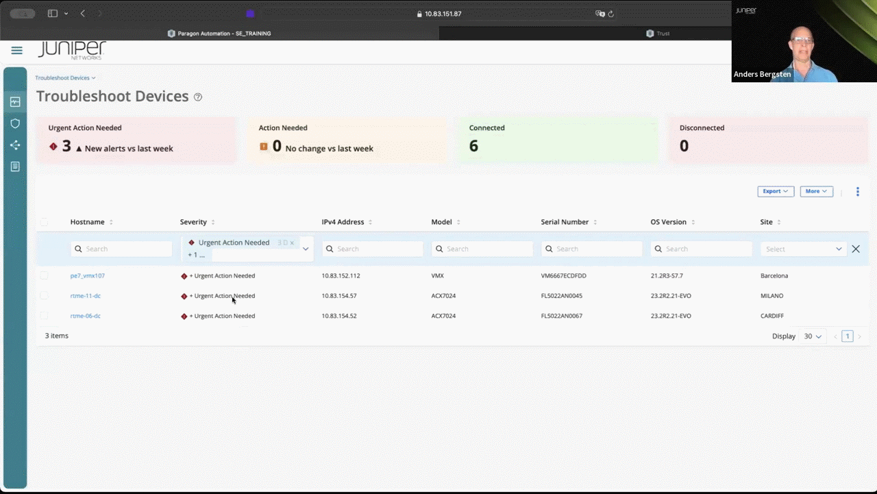This screenshot has width=877, height=494.
Task: Select the Monitoring dashboard icon in sidebar
Action: [x=15, y=101]
